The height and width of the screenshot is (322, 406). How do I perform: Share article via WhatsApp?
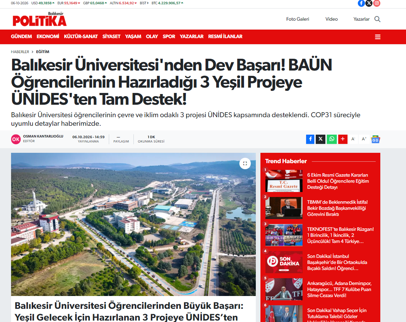(332, 139)
